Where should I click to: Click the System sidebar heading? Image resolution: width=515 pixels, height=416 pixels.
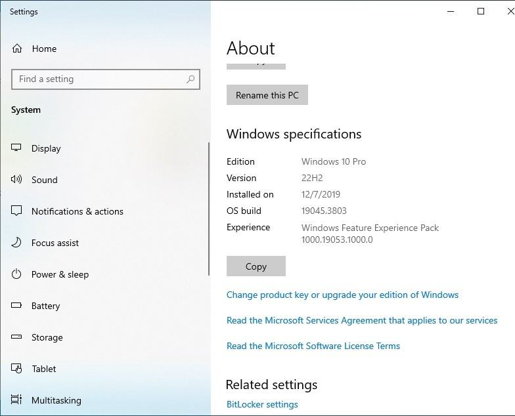[26, 110]
